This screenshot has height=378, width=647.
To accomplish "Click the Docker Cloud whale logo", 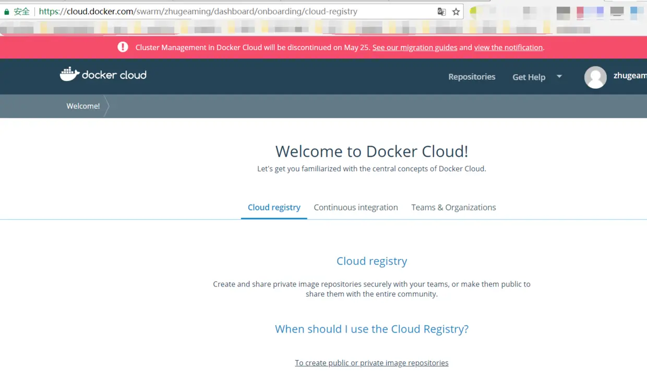I will [69, 74].
